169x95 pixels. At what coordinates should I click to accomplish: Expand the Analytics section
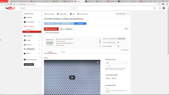(x=39, y=45)
